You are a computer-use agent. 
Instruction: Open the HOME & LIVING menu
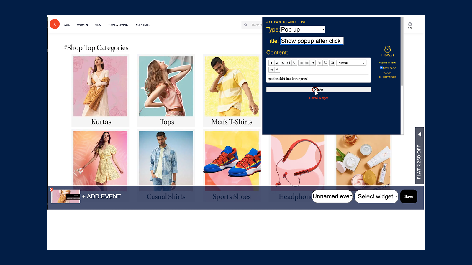pos(117,25)
